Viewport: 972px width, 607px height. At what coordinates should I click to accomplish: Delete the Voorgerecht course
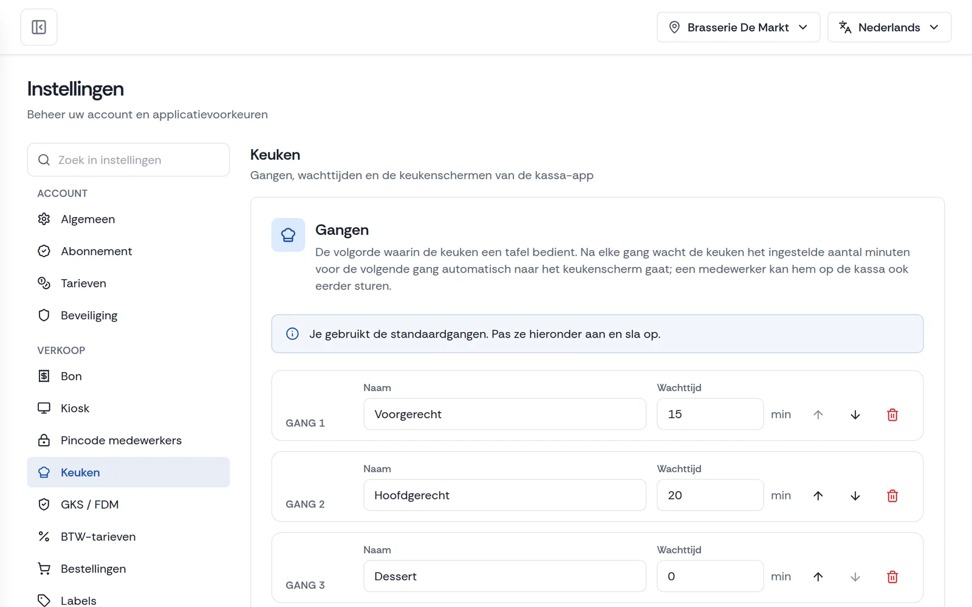tap(892, 415)
